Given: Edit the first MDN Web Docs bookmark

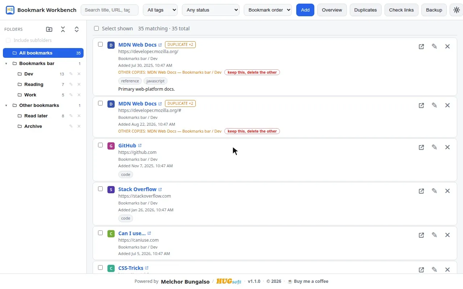Looking at the screenshot, I should click(434, 46).
